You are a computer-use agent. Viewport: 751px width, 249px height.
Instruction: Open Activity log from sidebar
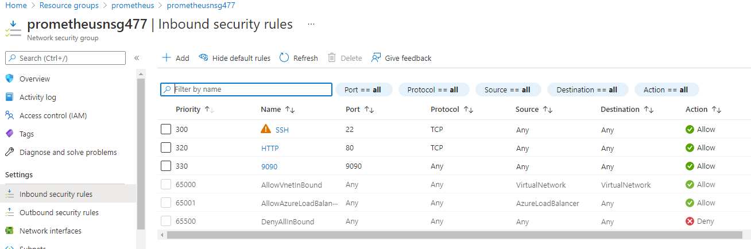coord(37,97)
